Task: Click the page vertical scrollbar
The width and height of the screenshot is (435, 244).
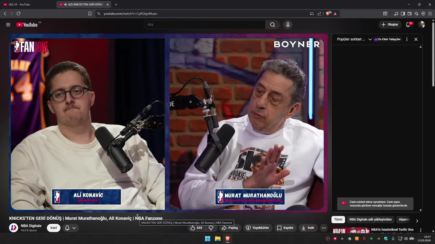Action: (x=433, y=54)
